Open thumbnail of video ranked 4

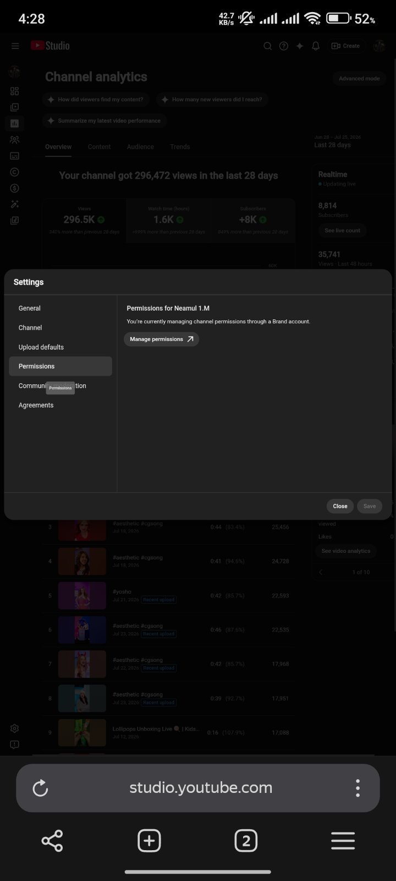[x=82, y=561]
